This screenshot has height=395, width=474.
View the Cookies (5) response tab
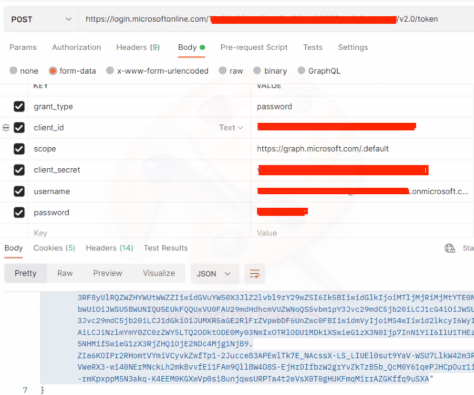tap(54, 248)
